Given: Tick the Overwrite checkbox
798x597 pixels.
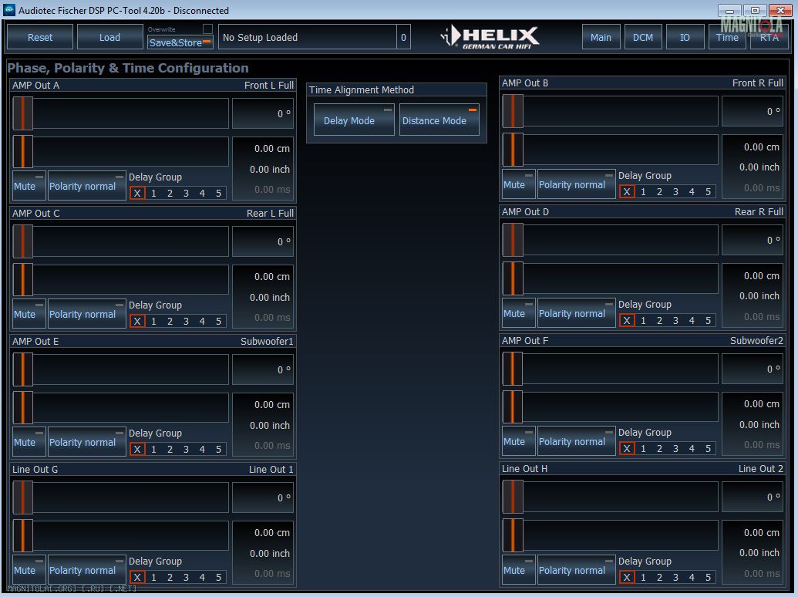Looking at the screenshot, I should tap(207, 29).
